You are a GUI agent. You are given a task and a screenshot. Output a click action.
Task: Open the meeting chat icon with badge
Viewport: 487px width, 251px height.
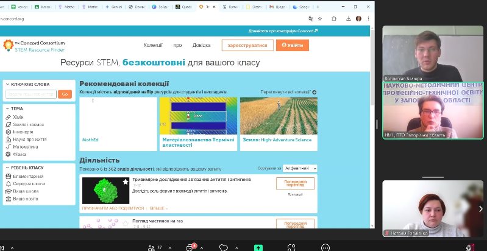point(191,247)
